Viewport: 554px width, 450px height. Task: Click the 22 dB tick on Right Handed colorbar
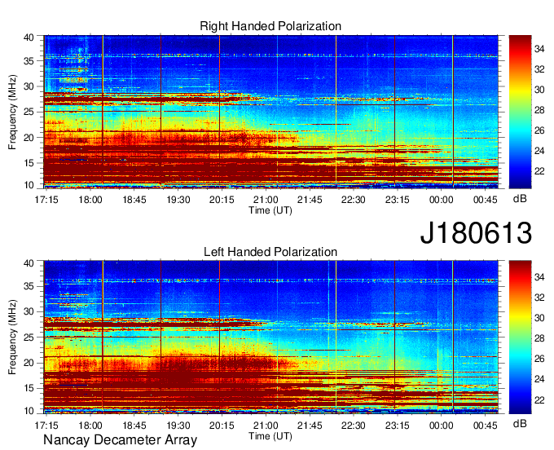point(539,171)
